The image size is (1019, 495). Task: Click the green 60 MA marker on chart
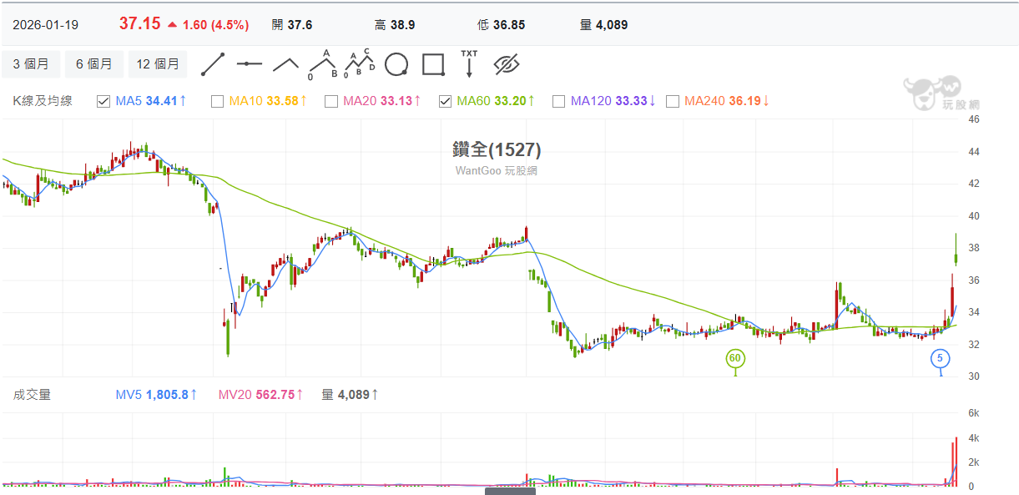click(x=735, y=358)
